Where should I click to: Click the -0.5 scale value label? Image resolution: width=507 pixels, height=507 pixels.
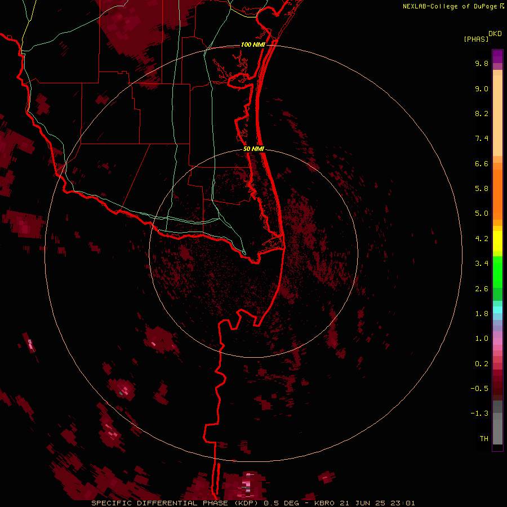(479, 389)
